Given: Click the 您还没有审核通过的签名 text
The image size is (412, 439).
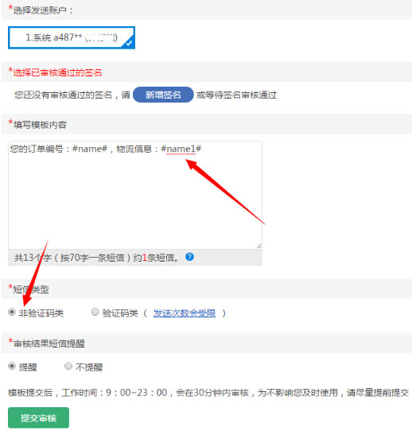Looking at the screenshot, I should coord(64,95).
